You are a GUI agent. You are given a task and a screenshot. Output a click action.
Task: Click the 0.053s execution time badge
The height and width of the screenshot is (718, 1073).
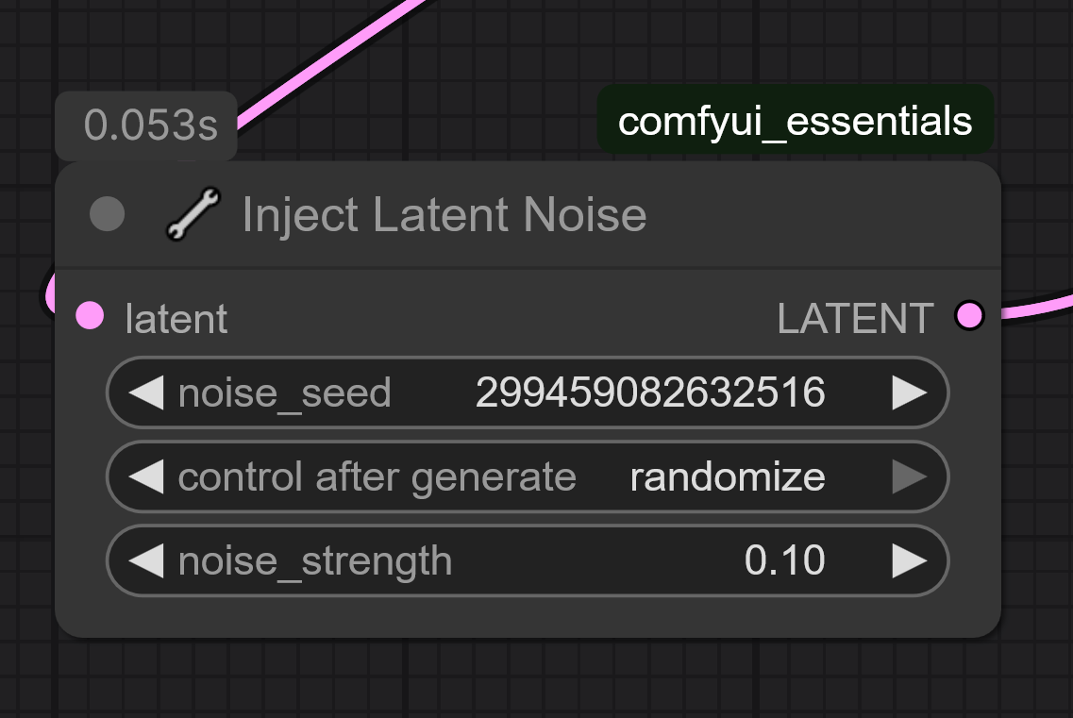pyautogui.click(x=150, y=125)
